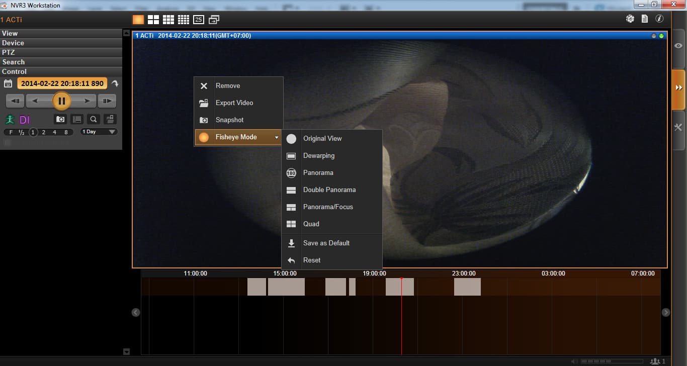The width and height of the screenshot is (687, 366).
Task: Open the 1 Day timeline range dropdown
Action: (x=99, y=132)
